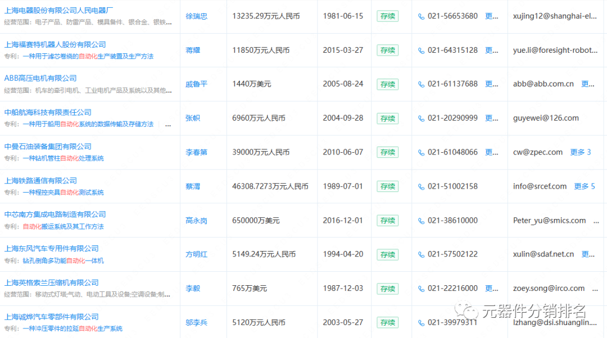Expand ellipsis after zoey.song@irco.com
The height and width of the screenshot is (338, 607).
pyautogui.click(x=595, y=290)
